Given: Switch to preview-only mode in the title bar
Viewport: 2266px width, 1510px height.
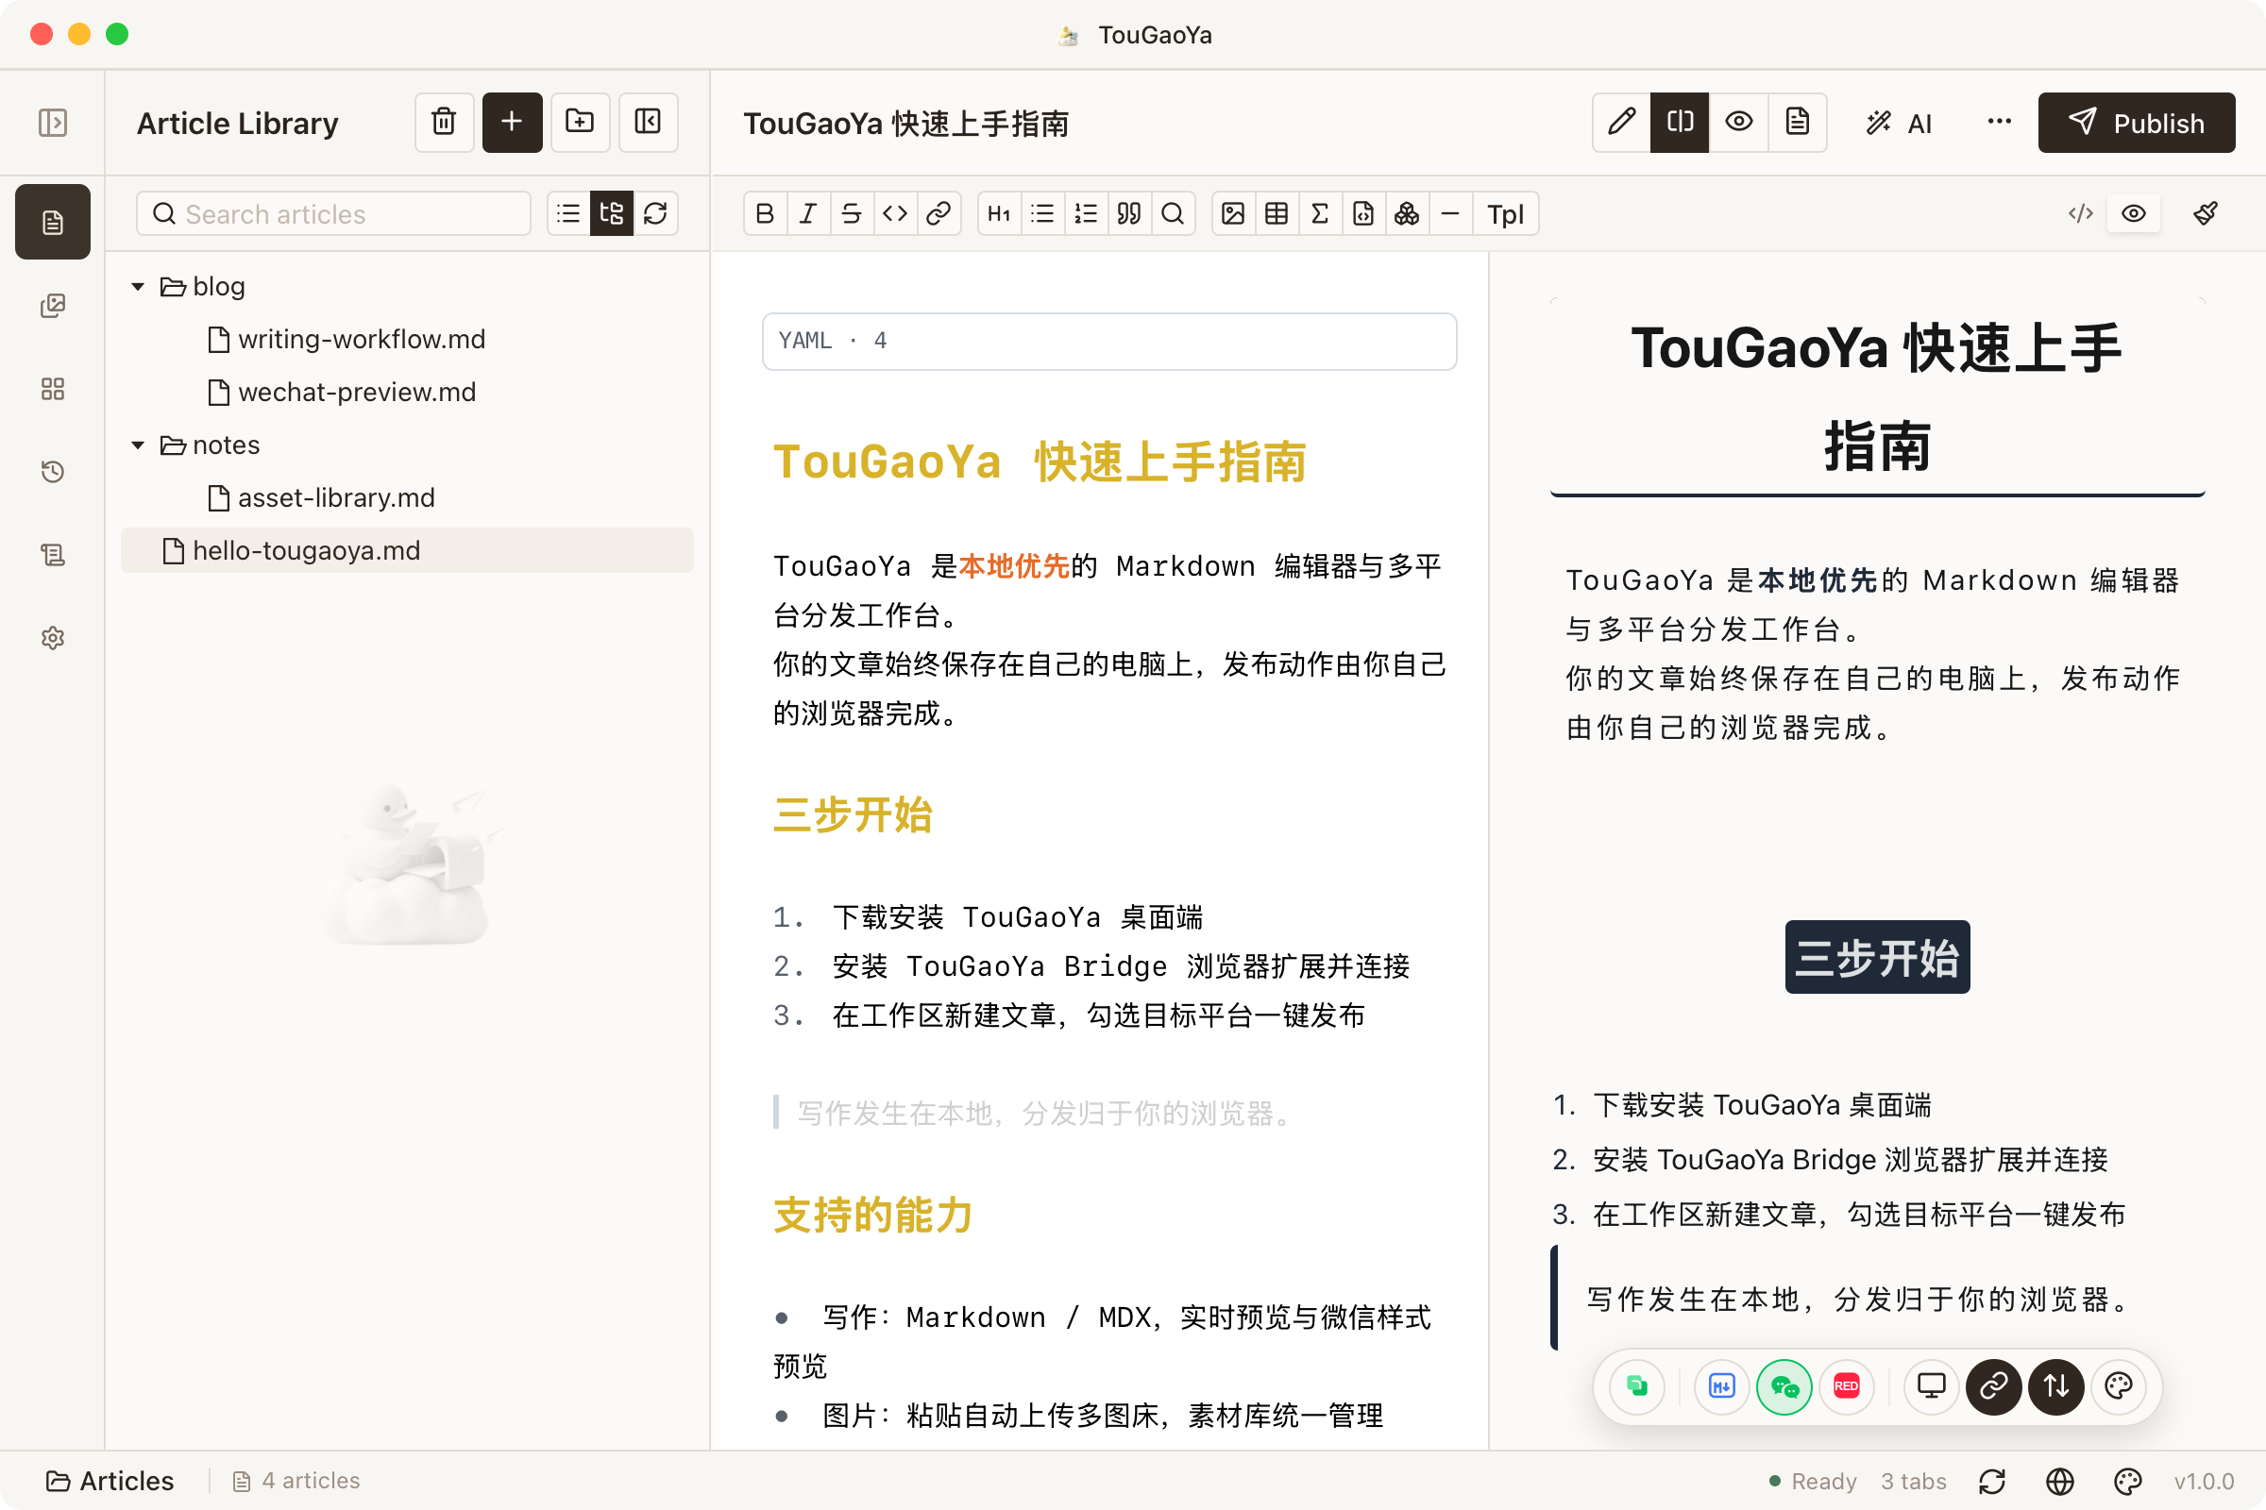Looking at the screenshot, I should point(1739,123).
